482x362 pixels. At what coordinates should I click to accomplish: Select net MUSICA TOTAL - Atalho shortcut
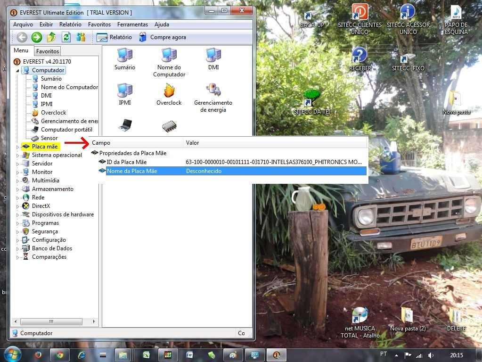pos(360,322)
